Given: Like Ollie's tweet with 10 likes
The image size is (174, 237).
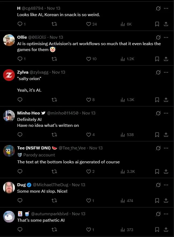Looking at the screenshot, I should (x=89, y=59).
